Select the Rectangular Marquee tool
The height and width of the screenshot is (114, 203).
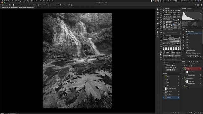pyautogui.click(x=161, y=12)
